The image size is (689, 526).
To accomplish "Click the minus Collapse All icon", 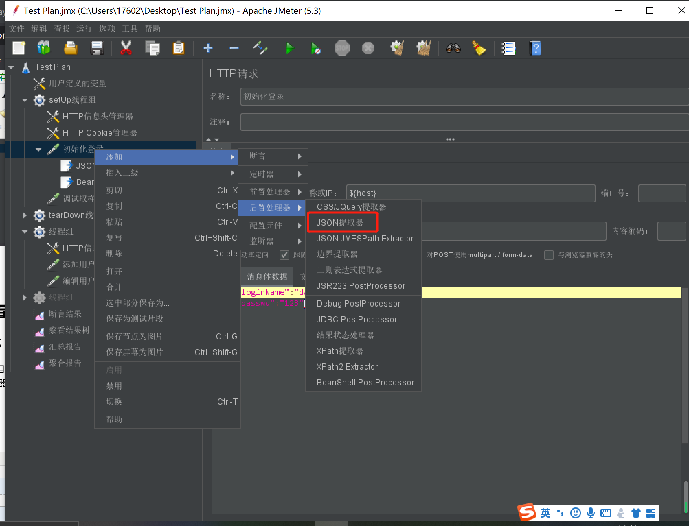I will (234, 48).
